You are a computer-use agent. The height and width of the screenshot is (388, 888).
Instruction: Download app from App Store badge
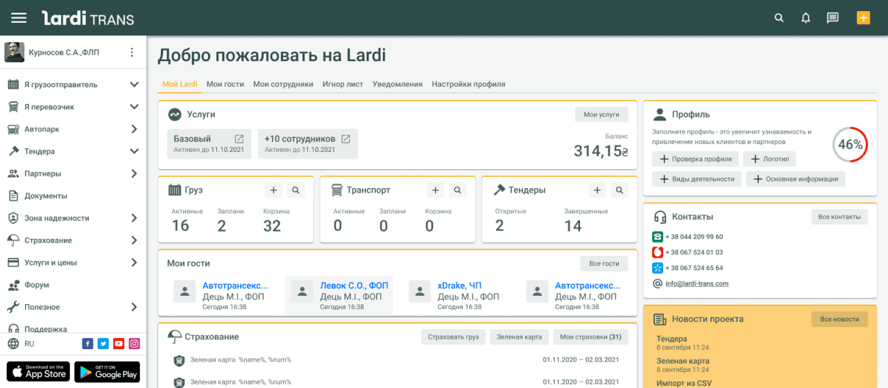pyautogui.click(x=38, y=372)
